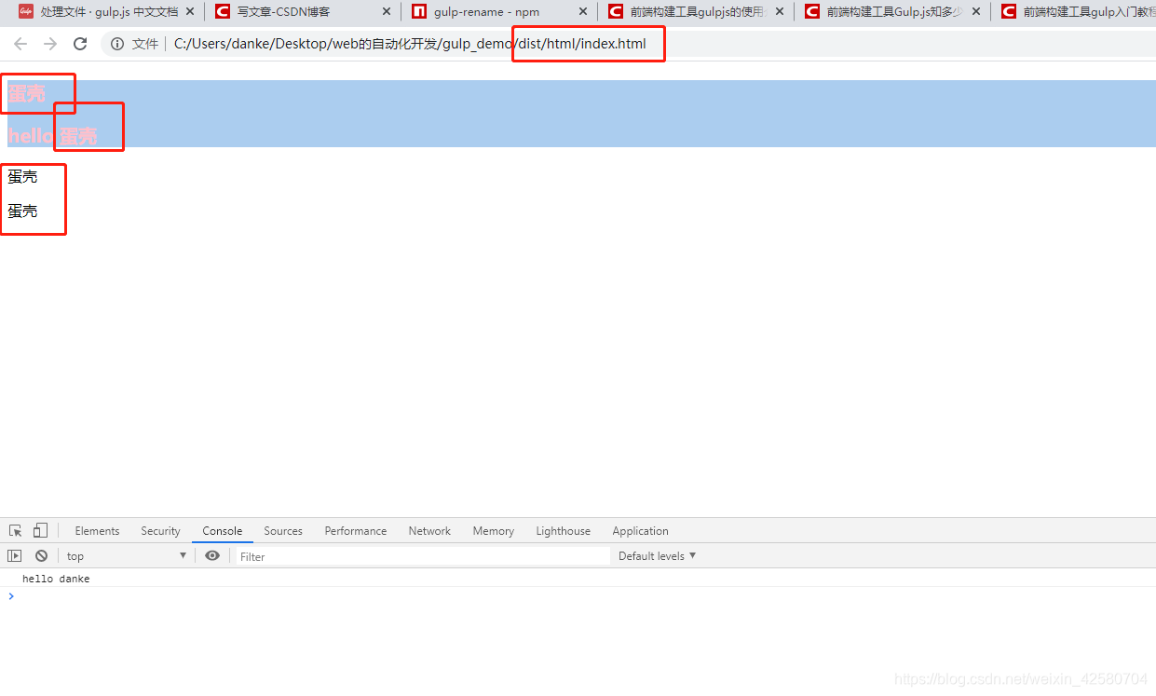Switch to the gulp-rename - npm browser tab

(x=499, y=12)
